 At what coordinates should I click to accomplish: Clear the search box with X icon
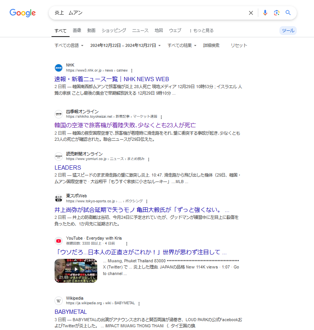click(251, 13)
